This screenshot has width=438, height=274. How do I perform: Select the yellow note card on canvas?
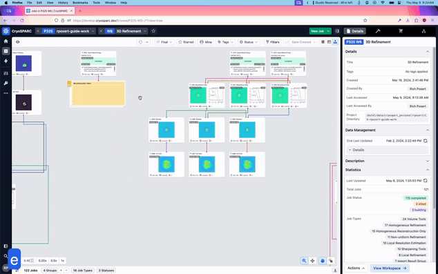(97, 94)
